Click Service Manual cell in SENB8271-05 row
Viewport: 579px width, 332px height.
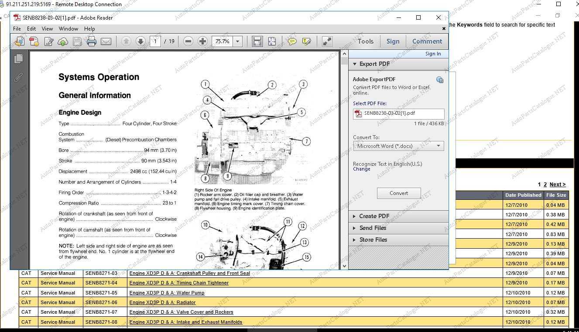(61, 293)
